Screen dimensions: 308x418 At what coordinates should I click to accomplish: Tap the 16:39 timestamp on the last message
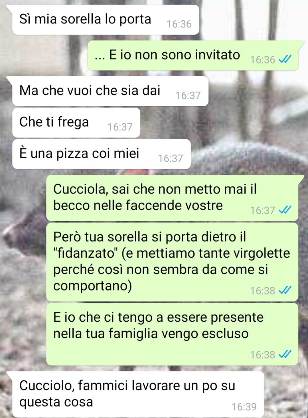[x=244, y=407]
